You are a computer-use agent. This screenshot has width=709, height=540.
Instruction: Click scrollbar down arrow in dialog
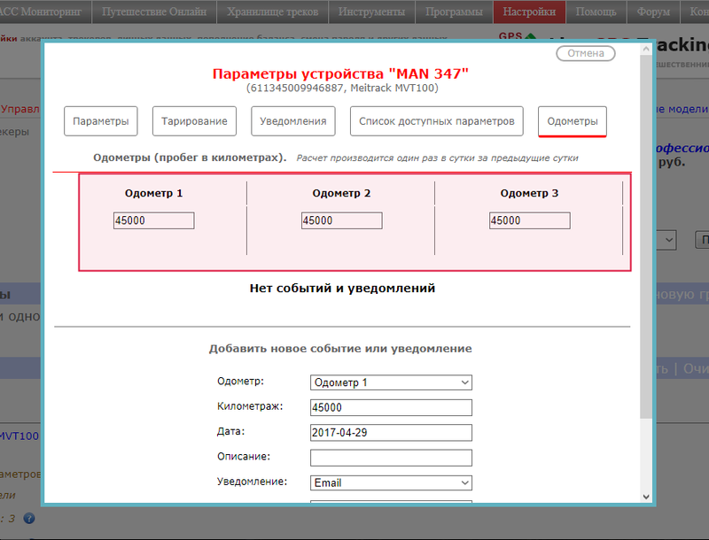644,497
